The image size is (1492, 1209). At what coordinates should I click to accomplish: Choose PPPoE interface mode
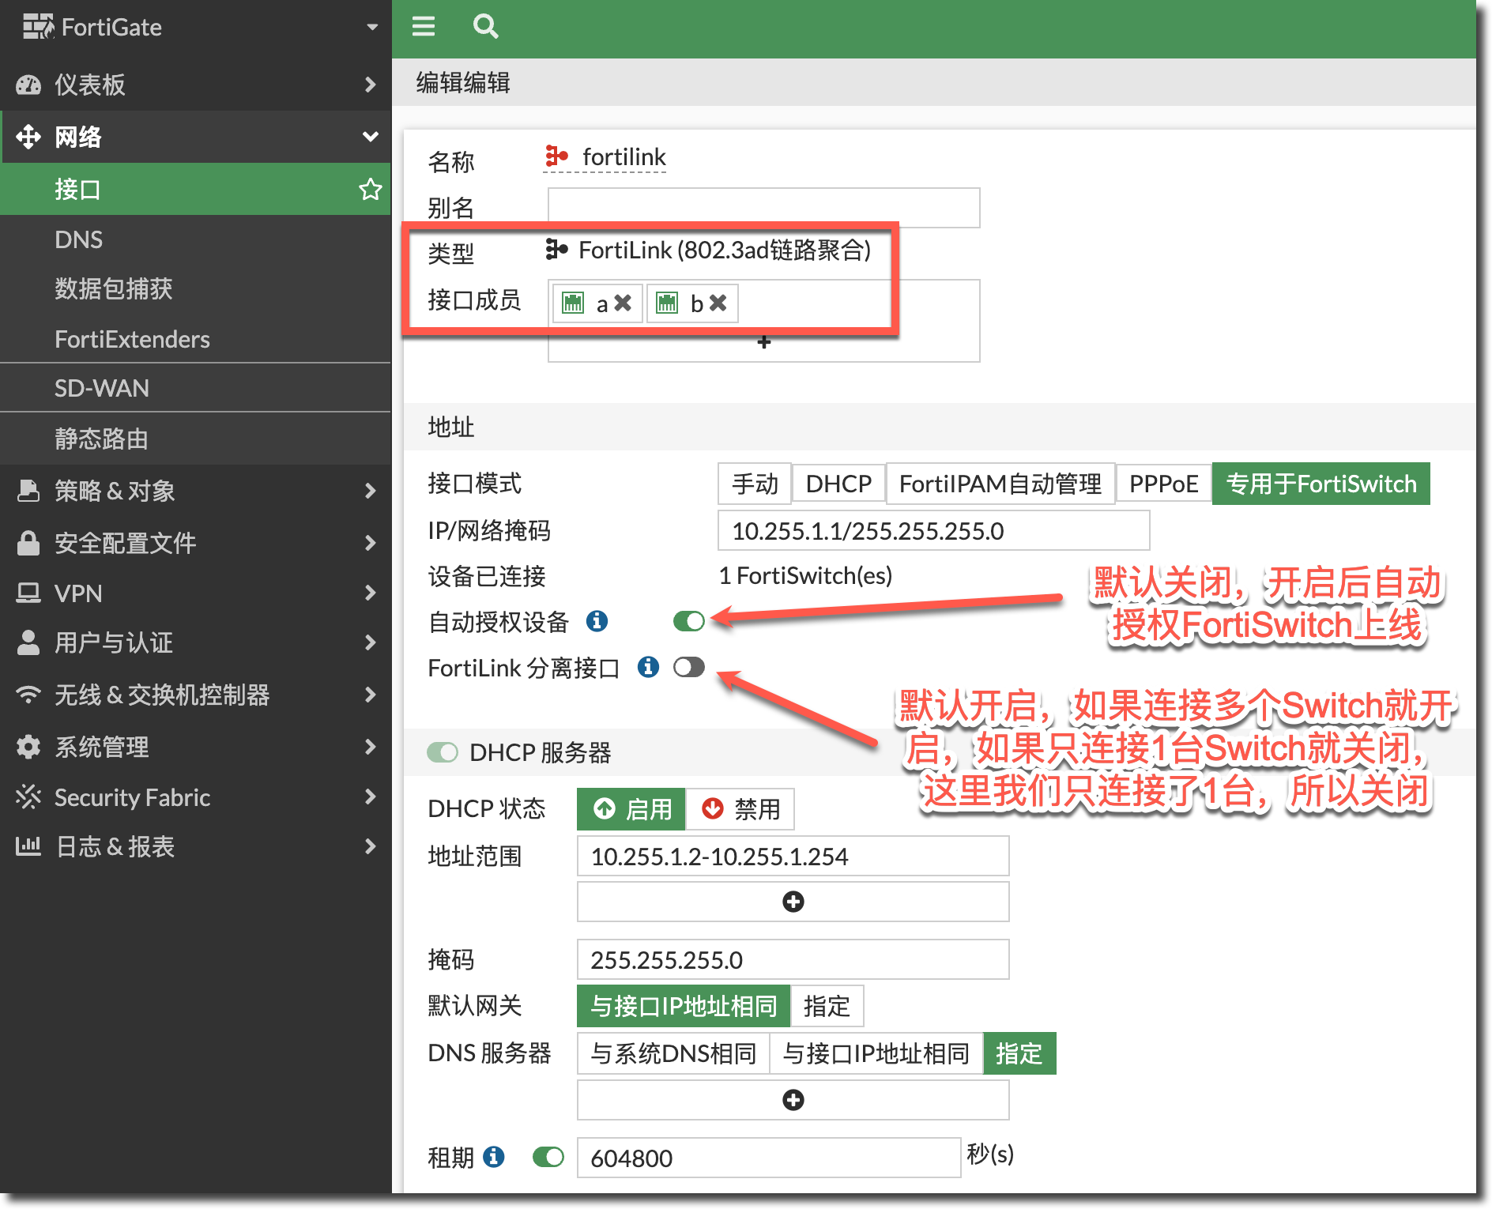pos(1163,484)
